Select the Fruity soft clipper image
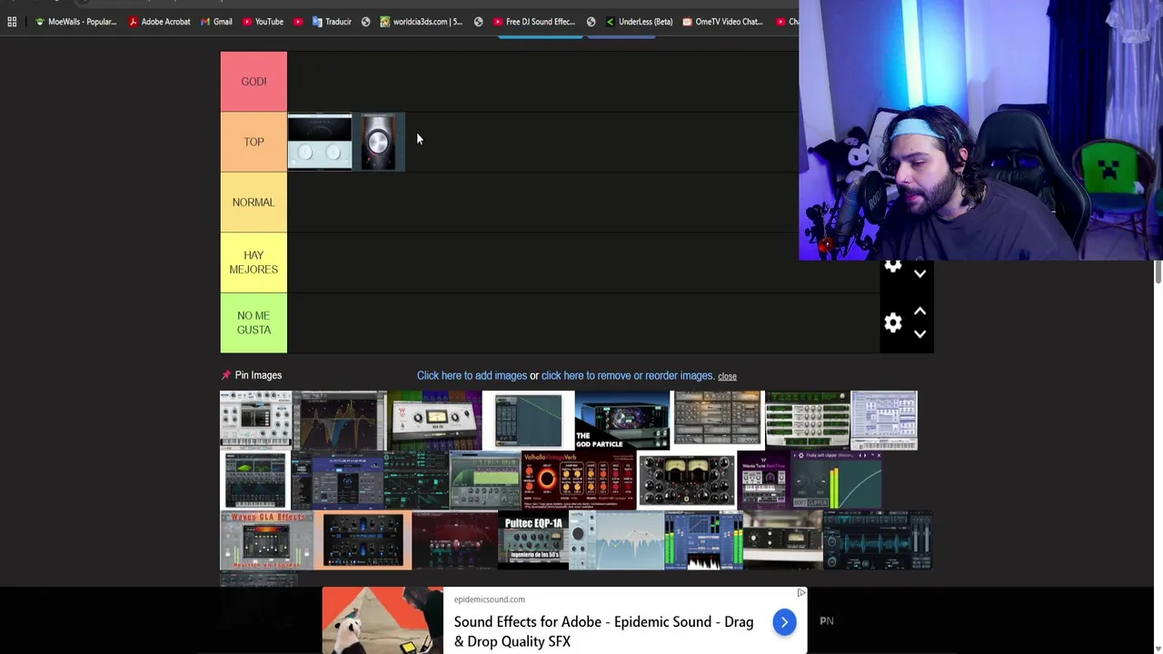This screenshot has height=654, width=1163. pos(836,481)
